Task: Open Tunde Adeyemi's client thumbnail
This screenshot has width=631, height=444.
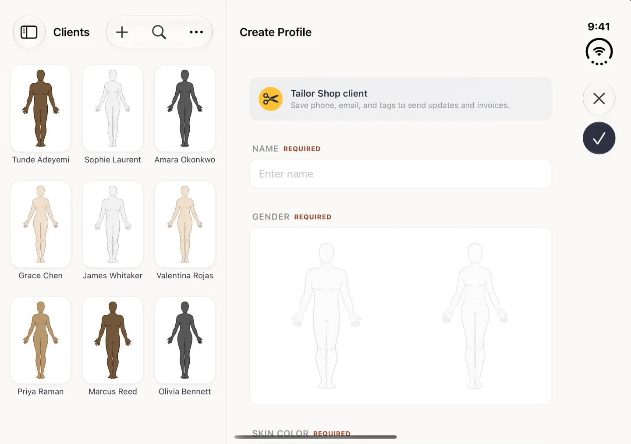Action: tap(41, 108)
